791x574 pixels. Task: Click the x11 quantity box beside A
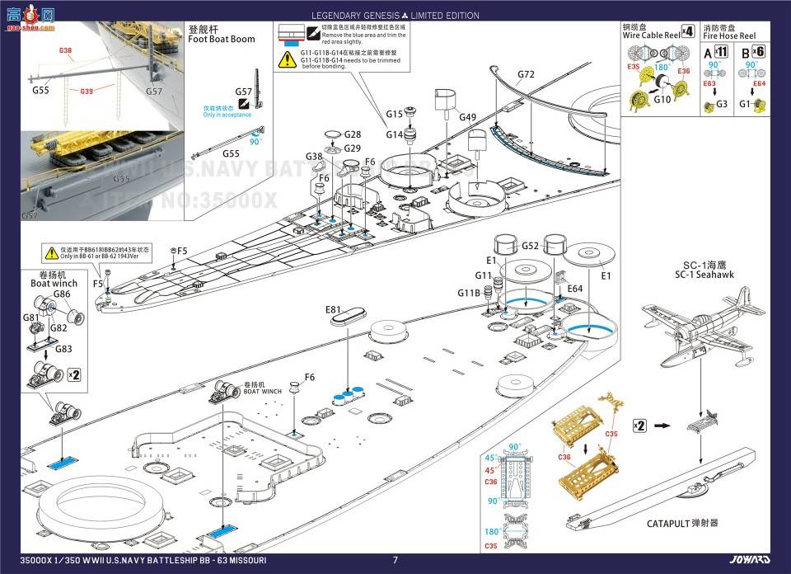[719, 50]
